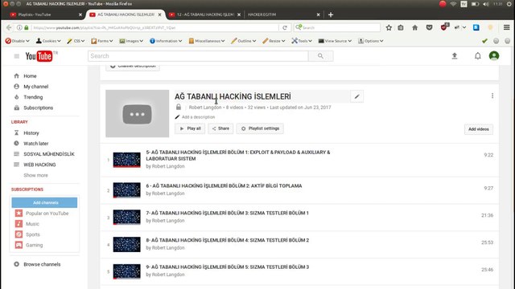Edit playlist title with pencil icon

tap(357, 96)
